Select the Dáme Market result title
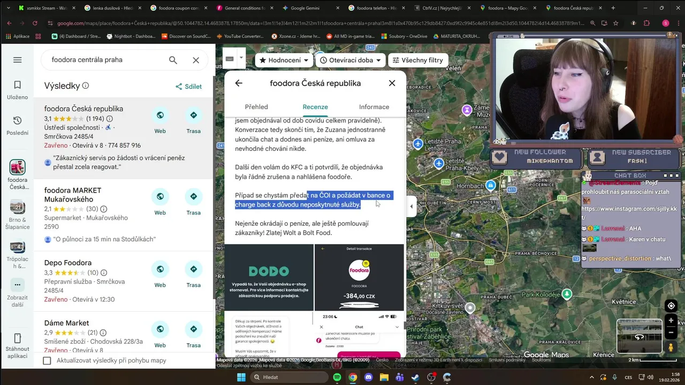685x385 pixels. (x=66, y=323)
